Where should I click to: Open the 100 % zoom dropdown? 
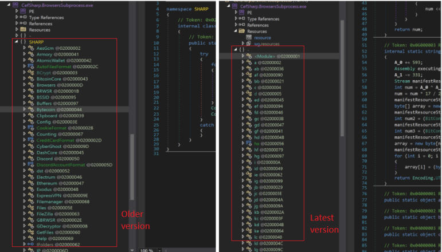[159, 250]
